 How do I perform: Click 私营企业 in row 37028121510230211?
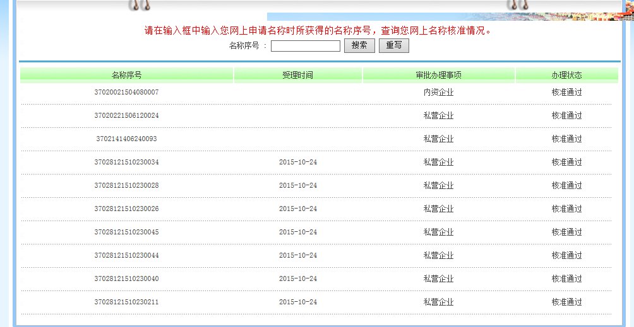click(439, 302)
